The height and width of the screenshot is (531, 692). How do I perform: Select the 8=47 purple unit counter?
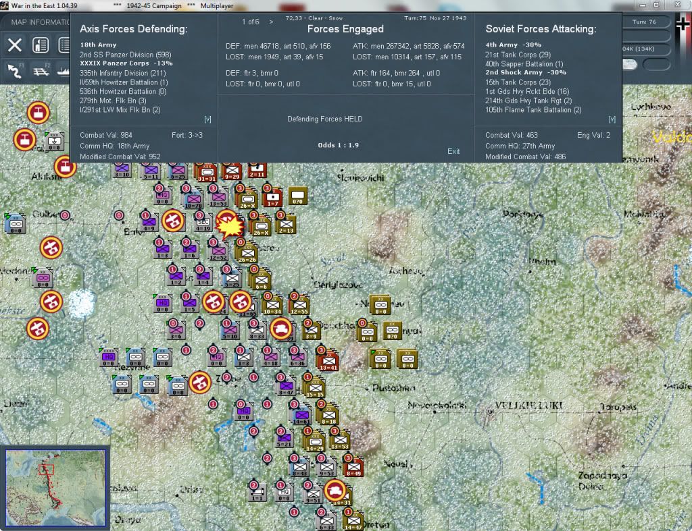[286, 387]
